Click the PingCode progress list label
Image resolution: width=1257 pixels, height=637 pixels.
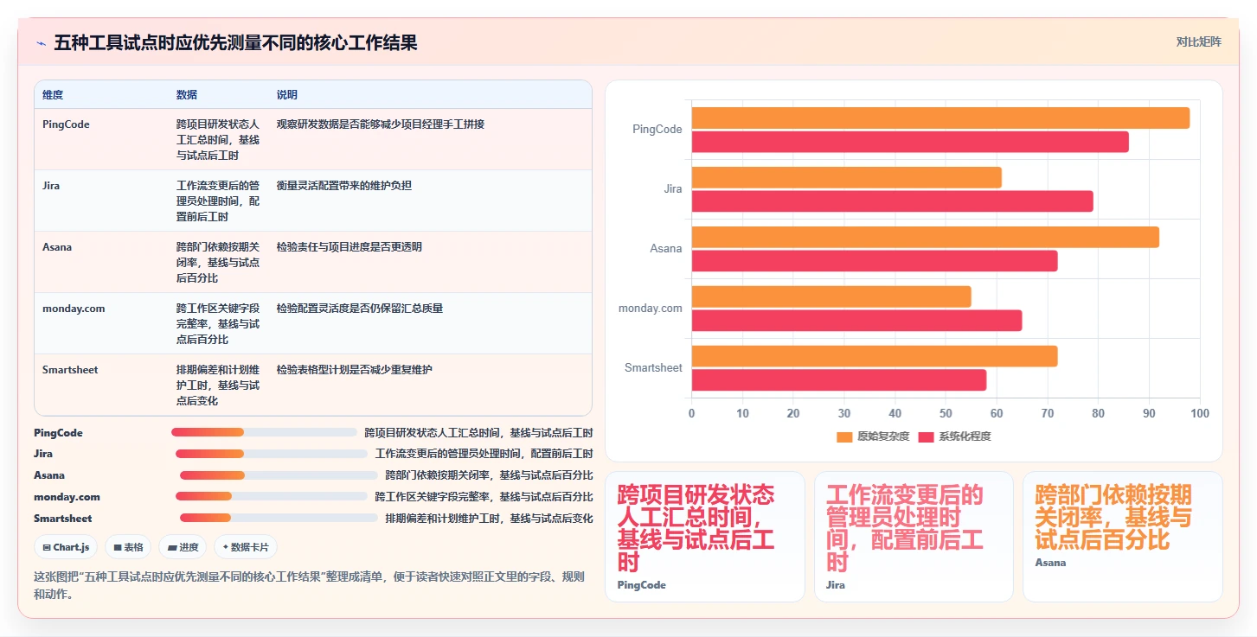[x=58, y=432]
